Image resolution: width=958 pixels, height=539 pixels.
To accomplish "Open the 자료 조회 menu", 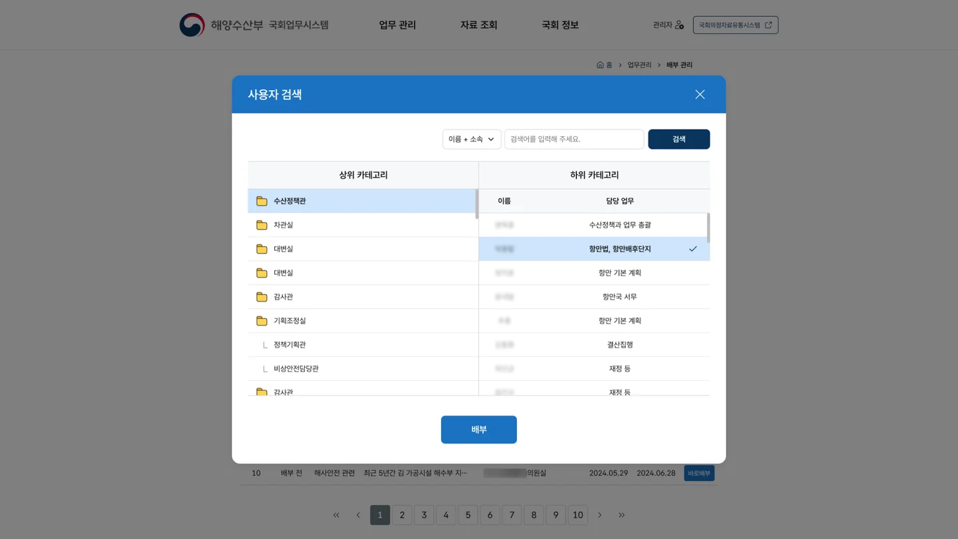I will coord(478,25).
